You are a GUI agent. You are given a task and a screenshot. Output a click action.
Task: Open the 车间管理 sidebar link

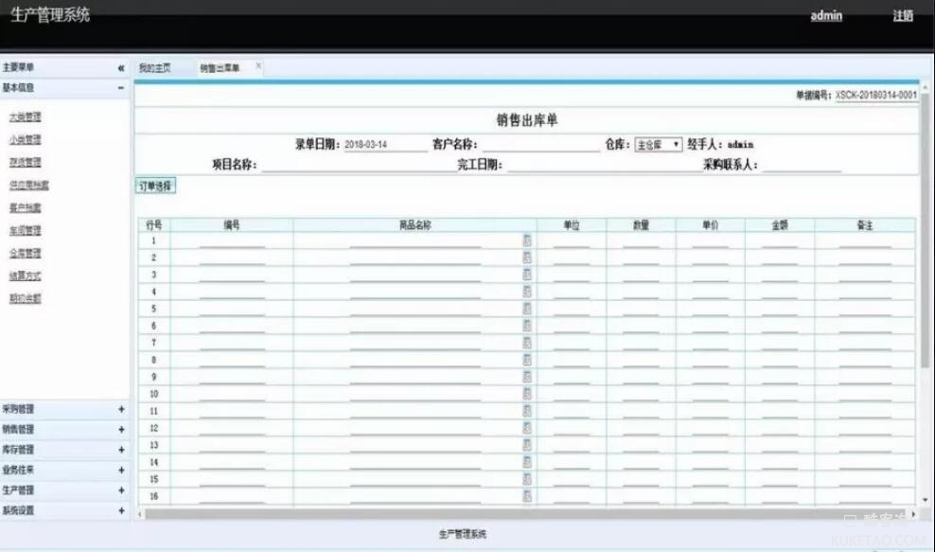coord(25,230)
